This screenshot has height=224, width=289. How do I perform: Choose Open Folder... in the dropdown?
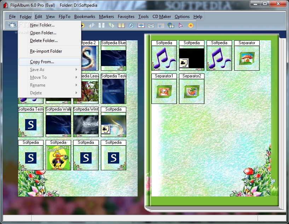50,33
